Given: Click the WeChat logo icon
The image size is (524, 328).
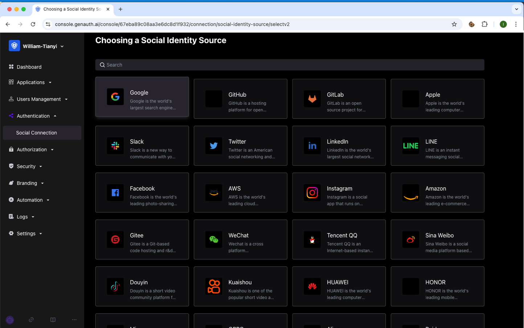Looking at the screenshot, I should tap(214, 240).
